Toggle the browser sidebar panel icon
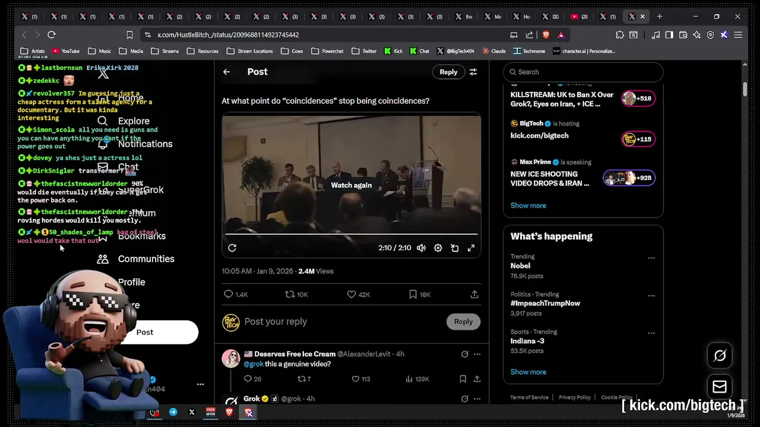 click(669, 35)
